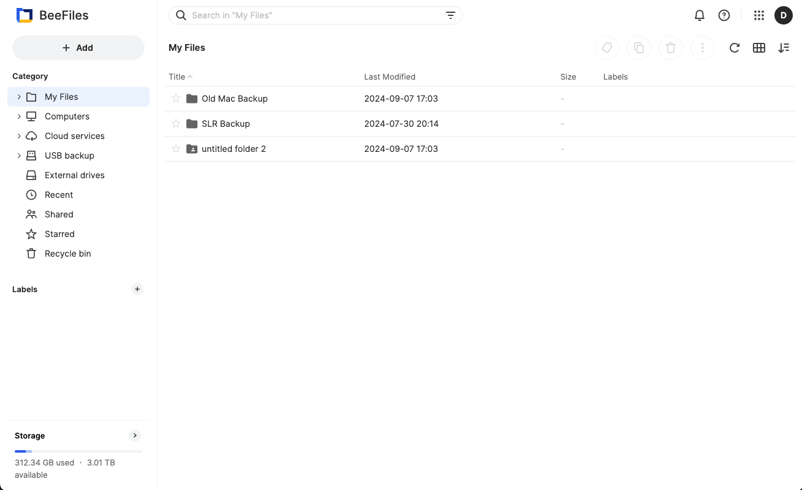Screen dimensions: 802x490
Task: Open the more actions three-dot menu
Action: click(703, 48)
